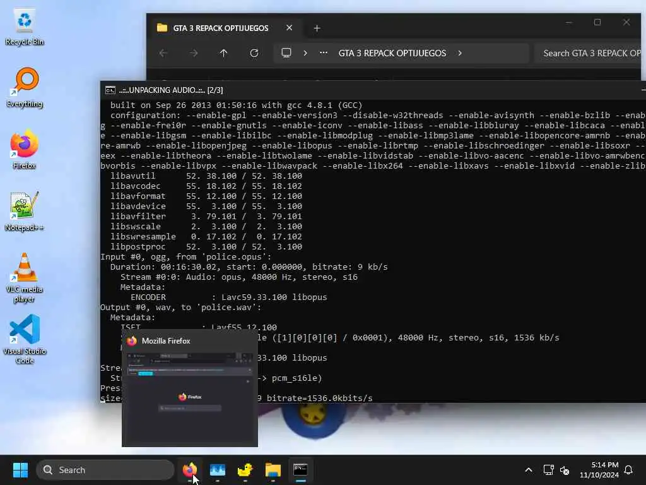The image size is (646, 485).
Task: Click the 'police.wav' output line
Action: click(x=181, y=308)
